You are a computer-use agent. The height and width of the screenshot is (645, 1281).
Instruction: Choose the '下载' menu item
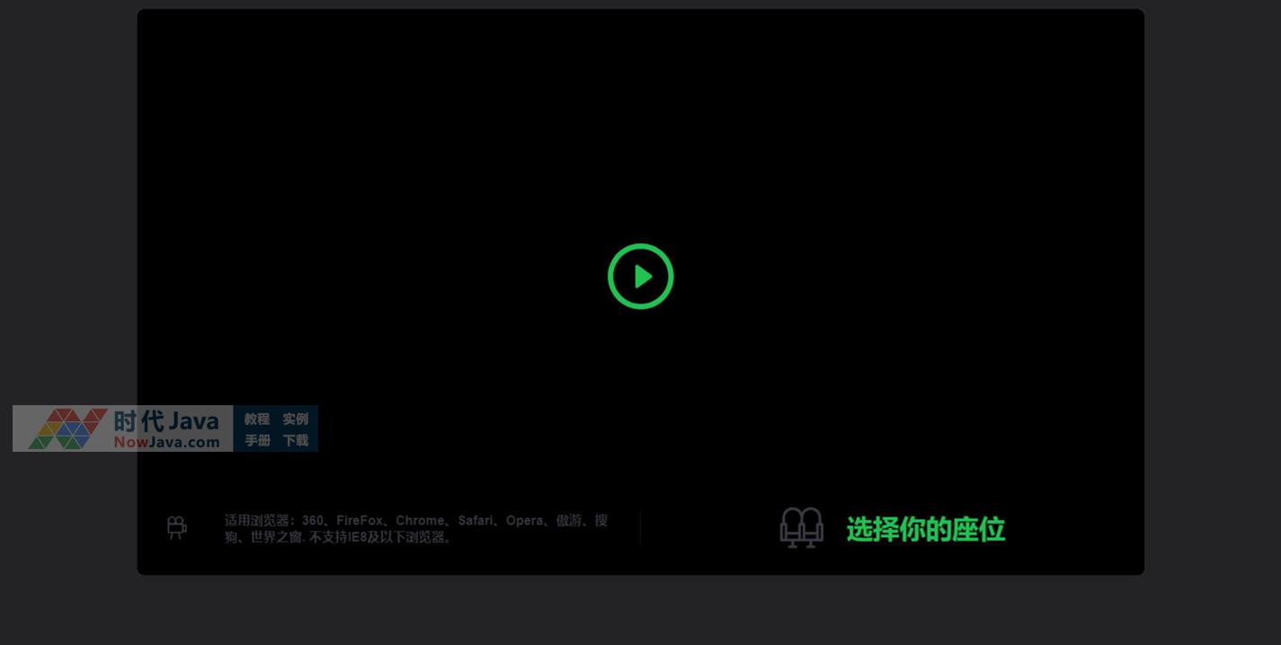[295, 440]
